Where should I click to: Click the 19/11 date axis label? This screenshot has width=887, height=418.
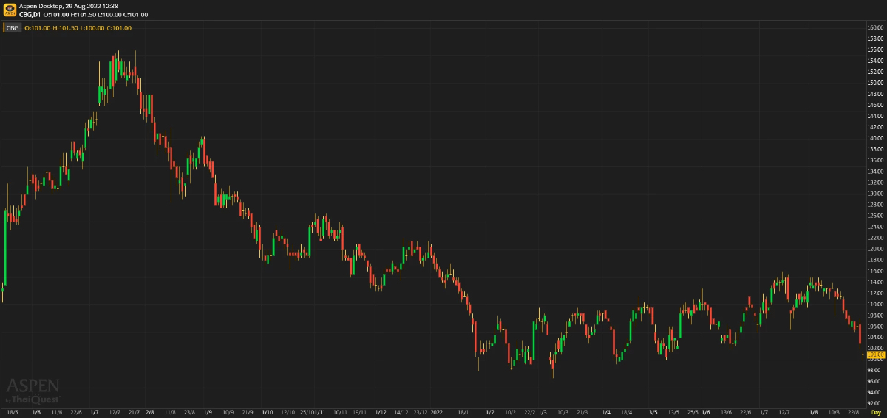(x=360, y=413)
